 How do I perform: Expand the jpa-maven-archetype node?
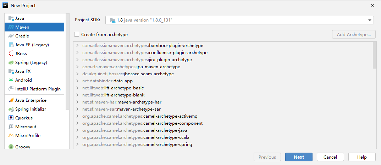[x=77, y=67]
